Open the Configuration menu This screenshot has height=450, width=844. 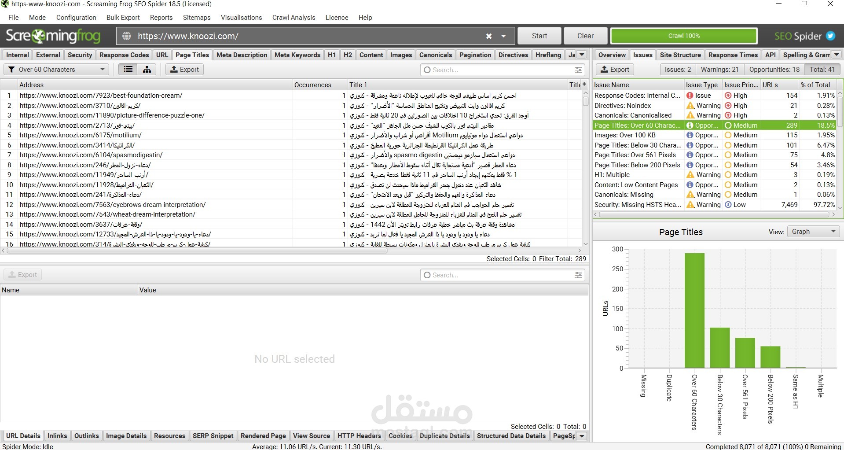pyautogui.click(x=76, y=18)
